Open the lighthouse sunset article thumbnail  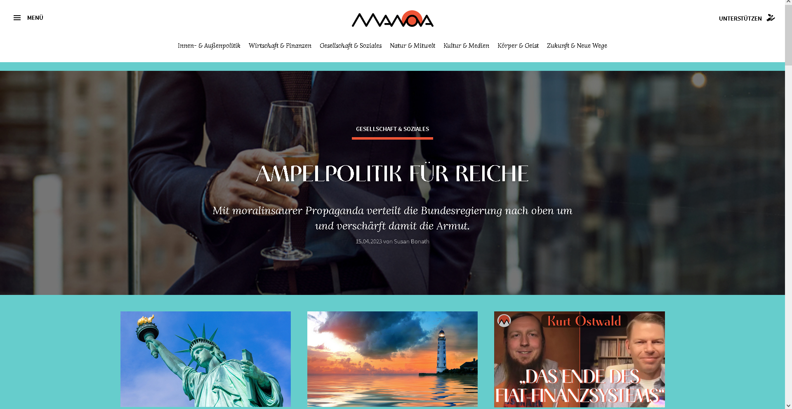tap(392, 359)
